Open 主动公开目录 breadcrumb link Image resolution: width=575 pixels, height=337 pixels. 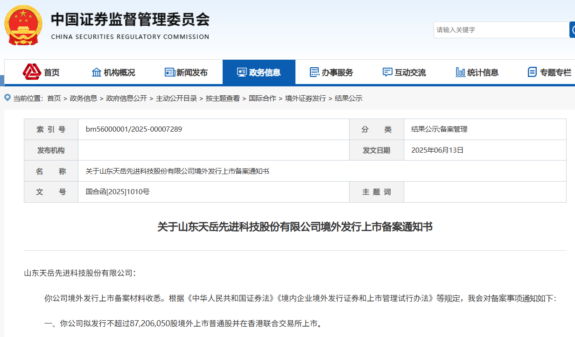pos(176,98)
